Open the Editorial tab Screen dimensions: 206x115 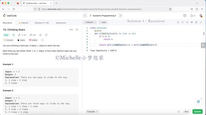tap(23, 23)
